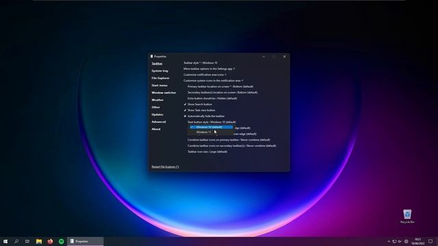Screen dimensions: 438x246
Task: Change Primary taskbar location on screen
Action: (x=220, y=87)
